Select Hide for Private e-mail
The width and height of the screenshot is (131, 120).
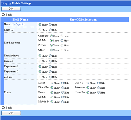point(62,45)
